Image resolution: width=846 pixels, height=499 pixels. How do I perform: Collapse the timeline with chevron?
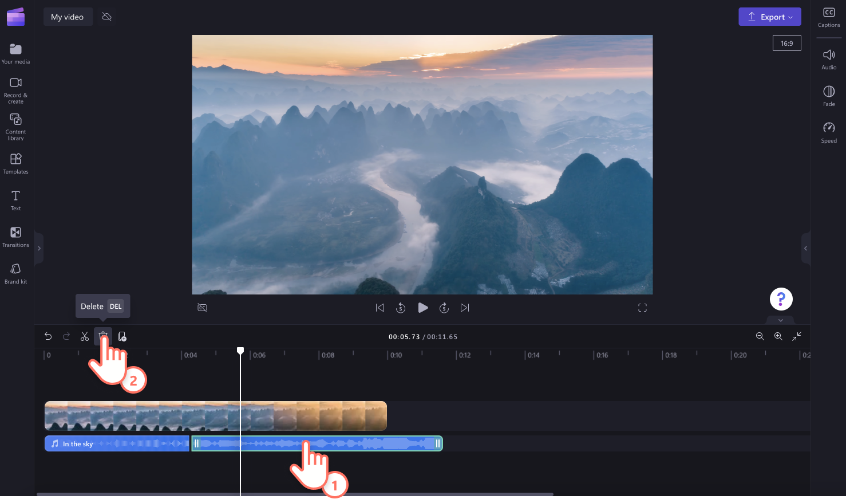click(x=781, y=320)
